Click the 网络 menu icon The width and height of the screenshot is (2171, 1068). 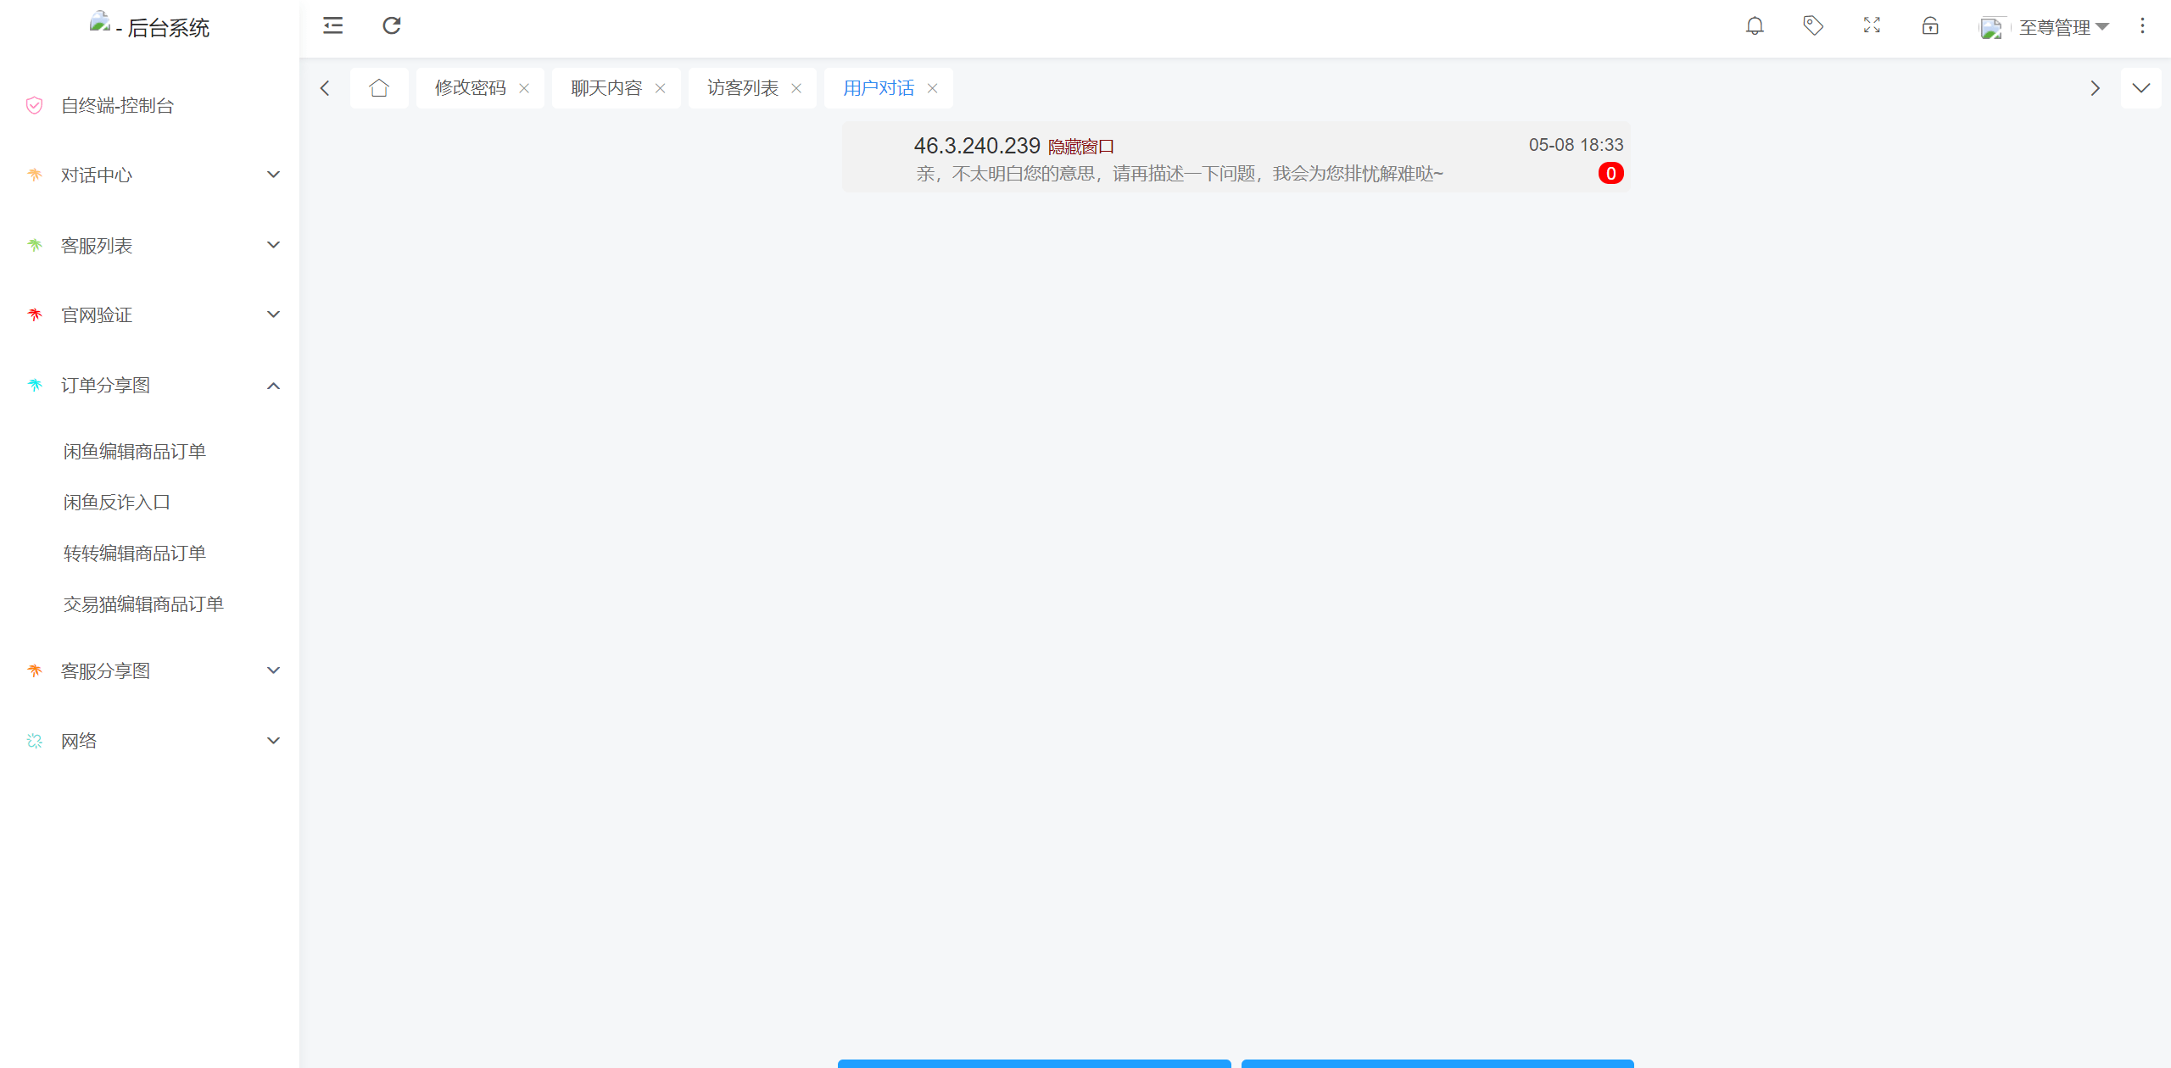coord(35,741)
